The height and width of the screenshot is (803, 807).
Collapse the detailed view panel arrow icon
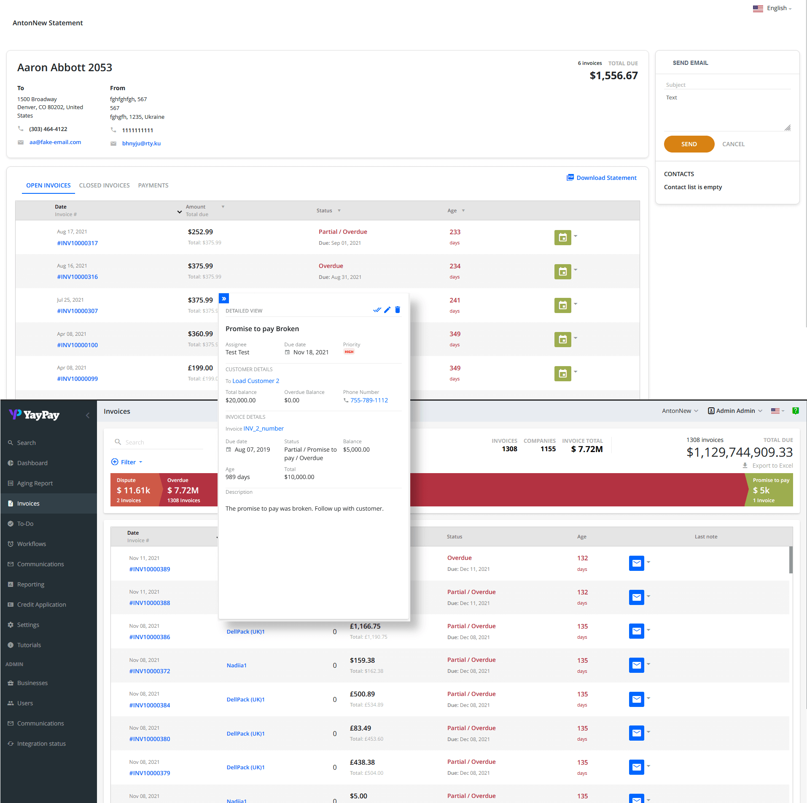224,298
